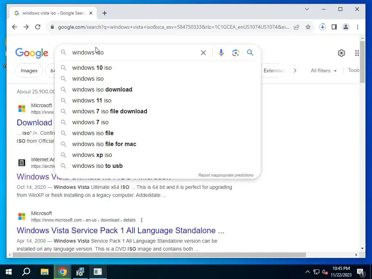Open Microsoft Download result heading

pyautogui.click(x=35, y=122)
